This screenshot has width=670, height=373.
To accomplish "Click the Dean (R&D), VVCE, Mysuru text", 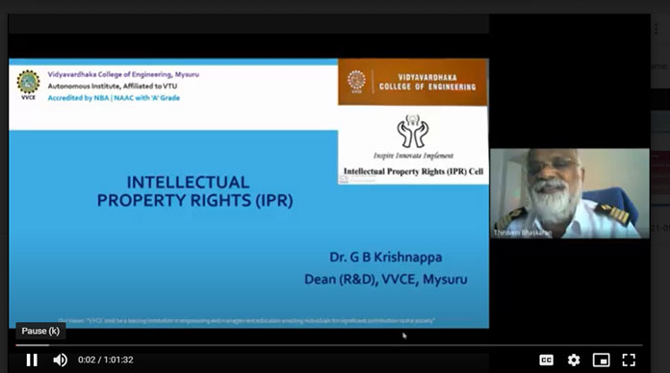I will pyautogui.click(x=385, y=279).
